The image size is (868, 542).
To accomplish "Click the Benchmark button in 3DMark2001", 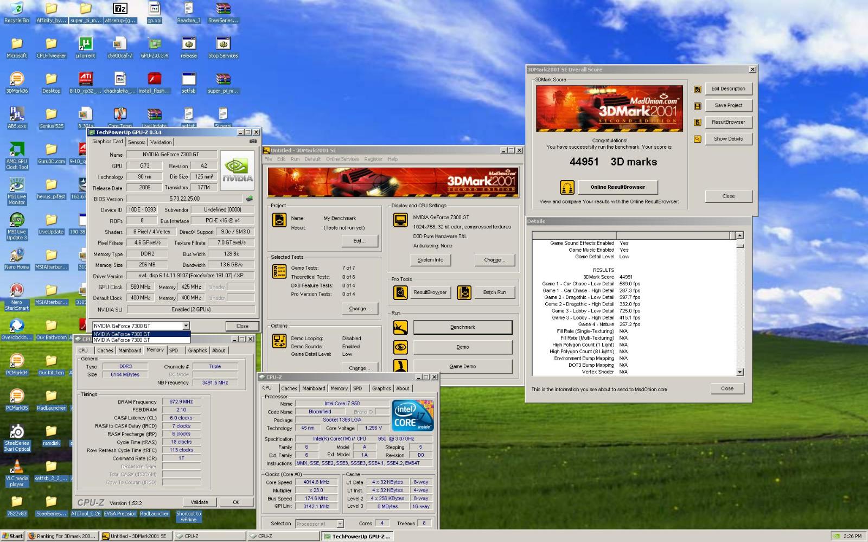I will pos(463,327).
